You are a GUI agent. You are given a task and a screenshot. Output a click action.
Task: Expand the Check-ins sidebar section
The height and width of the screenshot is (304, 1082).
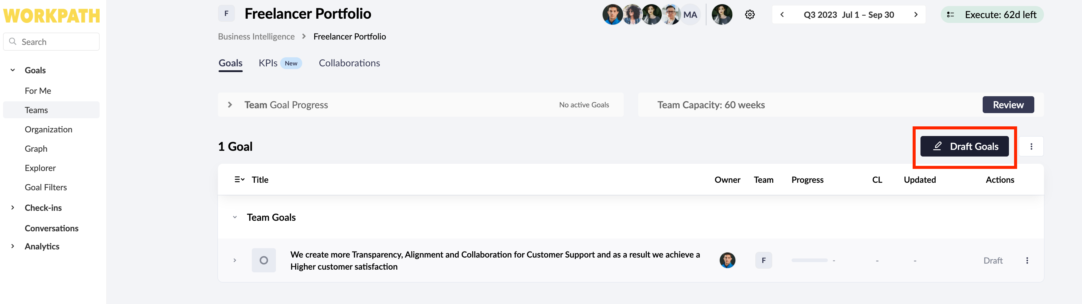point(13,207)
